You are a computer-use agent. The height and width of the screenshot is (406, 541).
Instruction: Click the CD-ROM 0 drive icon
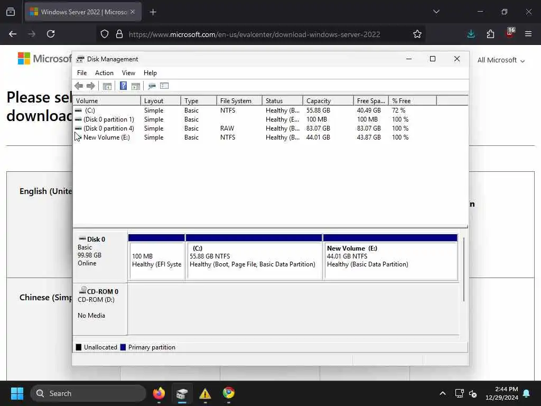[83, 290]
